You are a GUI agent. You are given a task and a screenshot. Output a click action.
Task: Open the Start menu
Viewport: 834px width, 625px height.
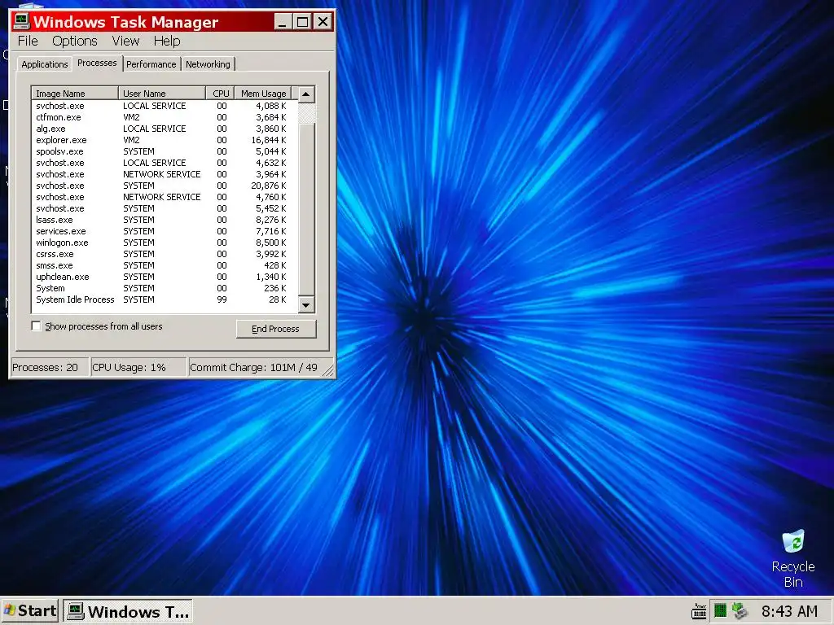tap(30, 610)
